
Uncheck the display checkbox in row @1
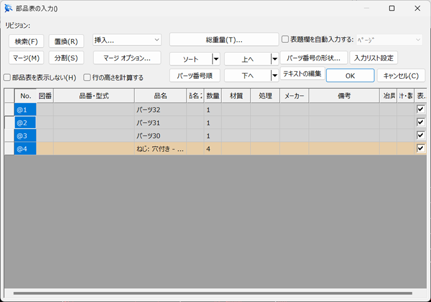coord(421,109)
